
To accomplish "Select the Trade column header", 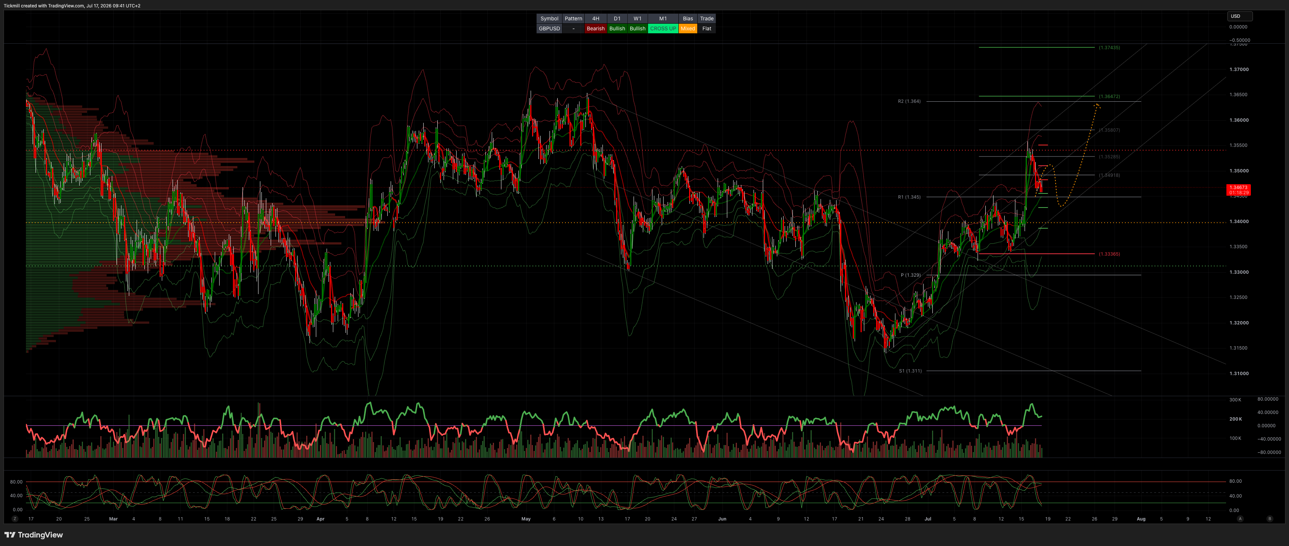I will tap(707, 18).
